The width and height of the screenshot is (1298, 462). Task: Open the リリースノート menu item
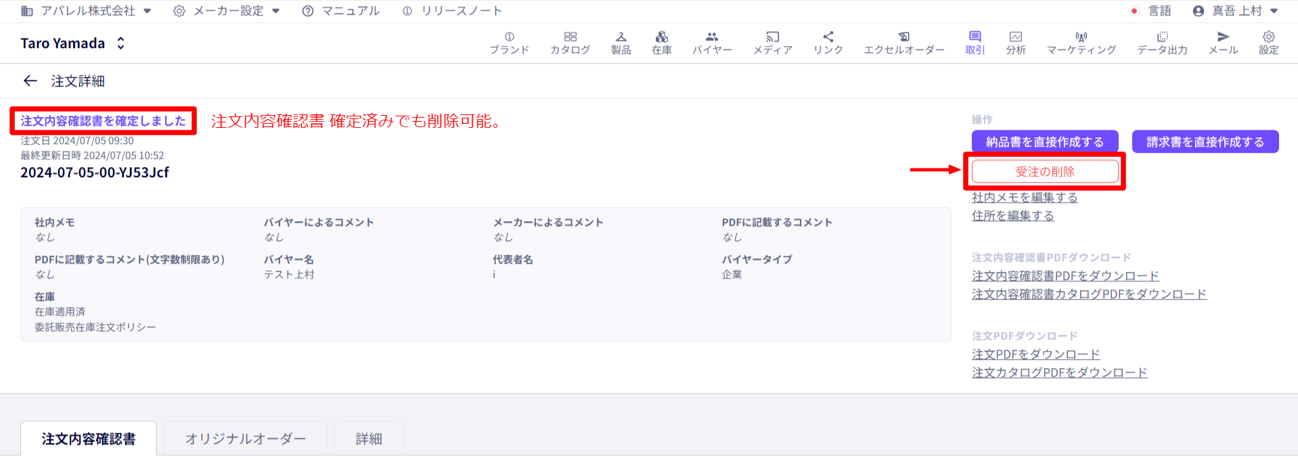(x=452, y=11)
